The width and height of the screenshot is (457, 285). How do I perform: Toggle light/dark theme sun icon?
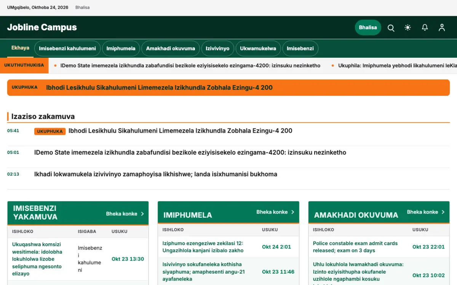(408, 27)
